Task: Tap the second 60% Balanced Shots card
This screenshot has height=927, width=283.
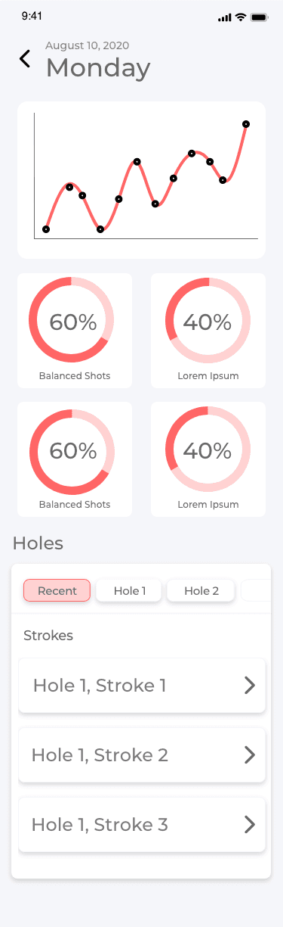Action: pos(75,459)
